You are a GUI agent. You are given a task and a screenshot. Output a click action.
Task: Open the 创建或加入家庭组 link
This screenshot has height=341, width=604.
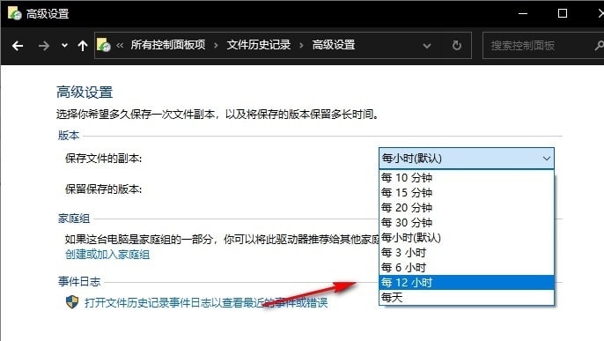pos(107,255)
